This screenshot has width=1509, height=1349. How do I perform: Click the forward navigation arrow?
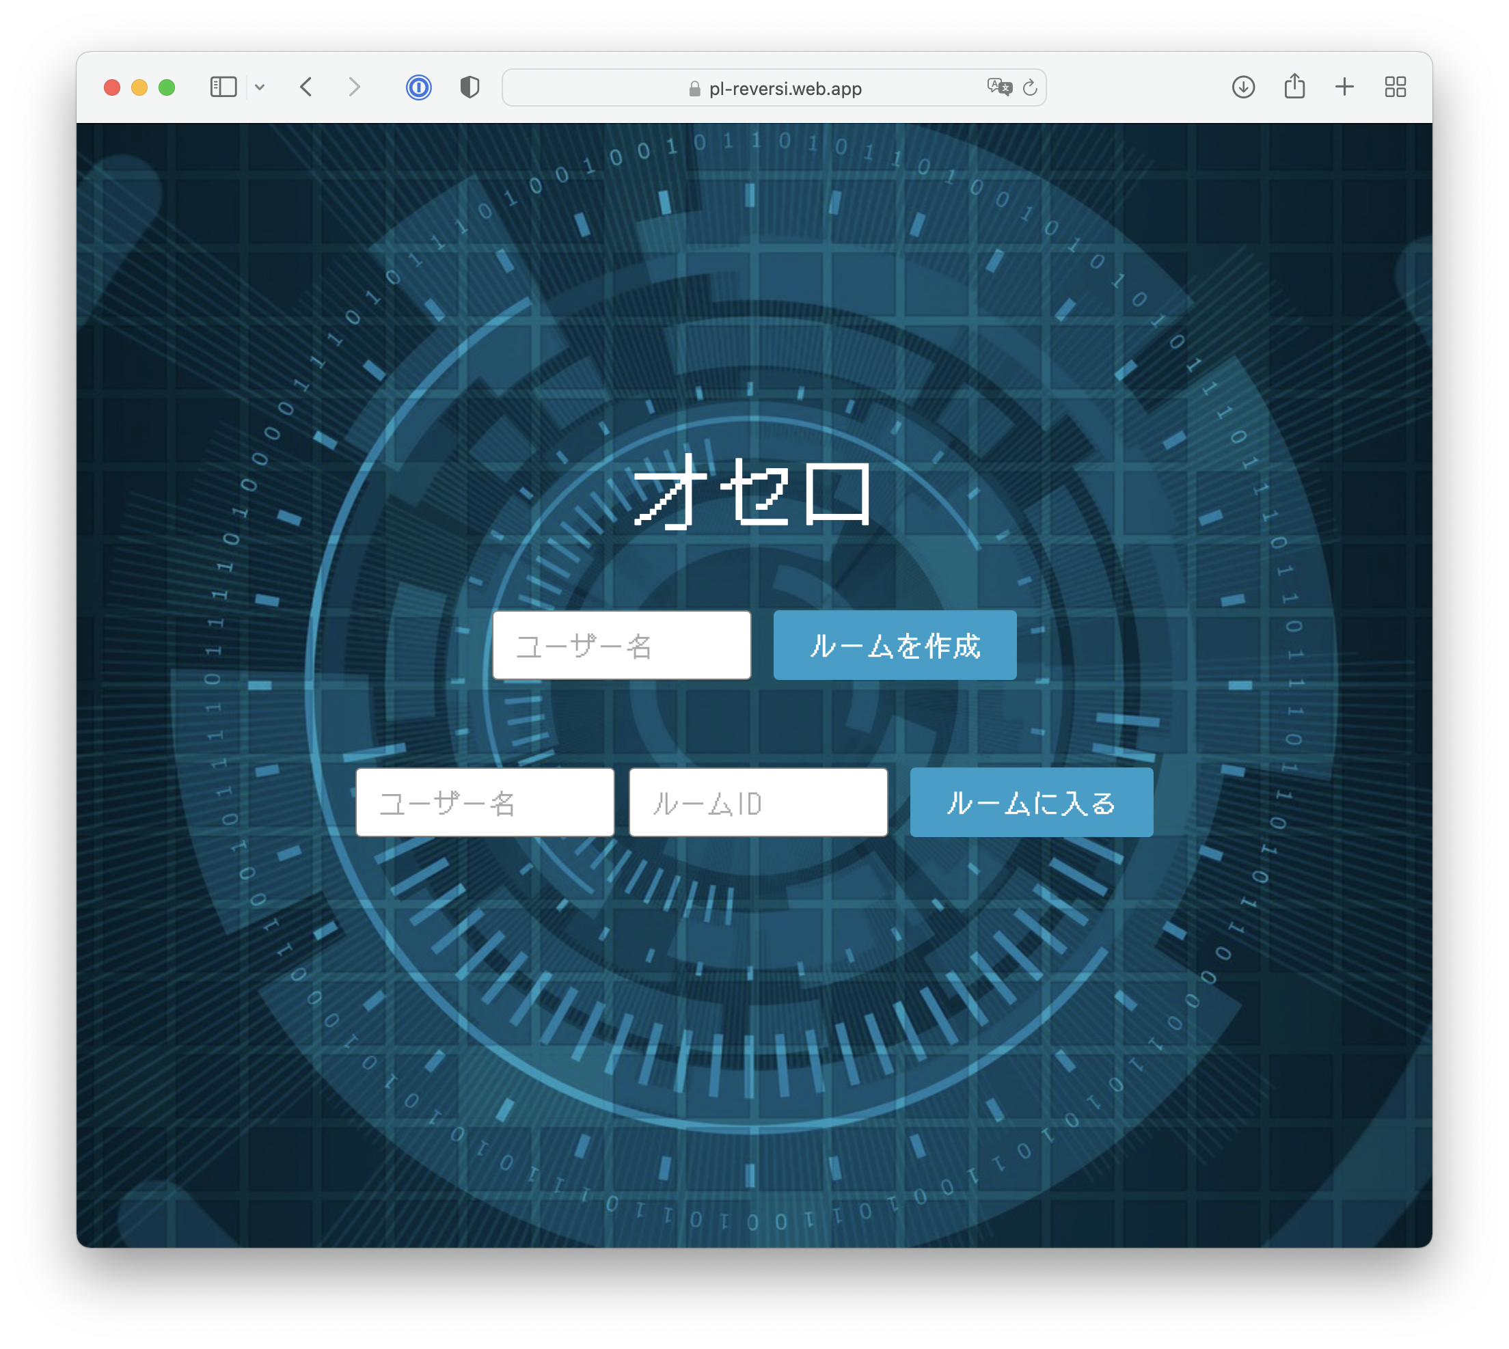[x=354, y=87]
